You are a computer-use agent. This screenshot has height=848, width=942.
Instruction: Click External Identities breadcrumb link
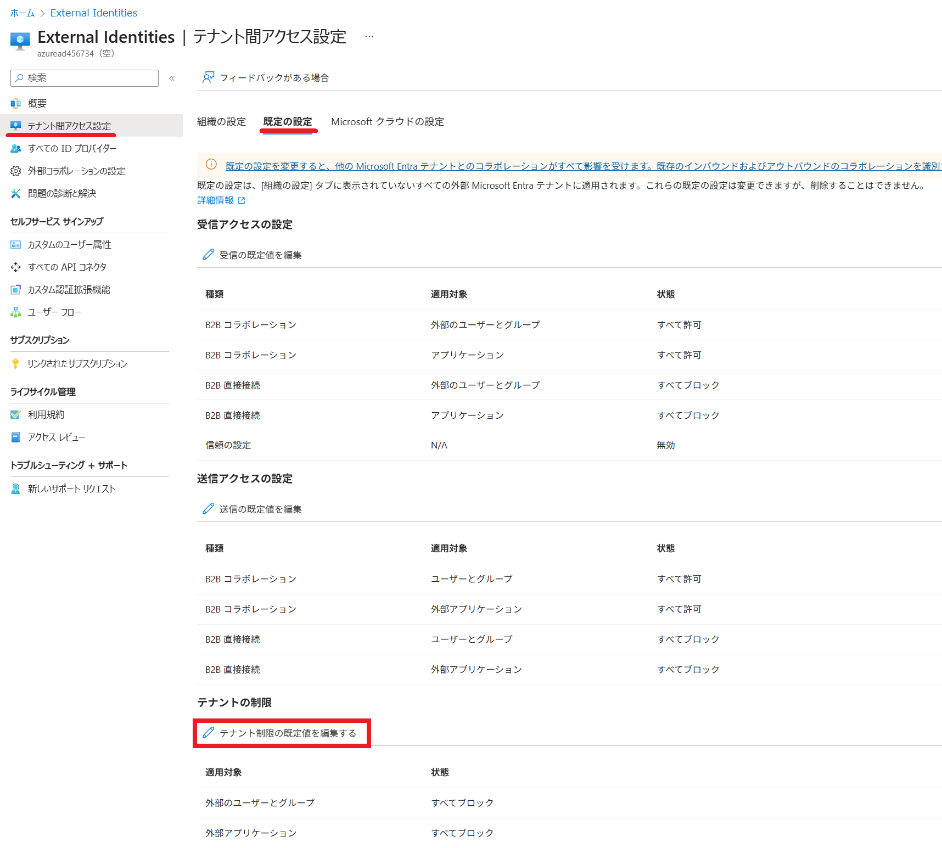coord(94,13)
